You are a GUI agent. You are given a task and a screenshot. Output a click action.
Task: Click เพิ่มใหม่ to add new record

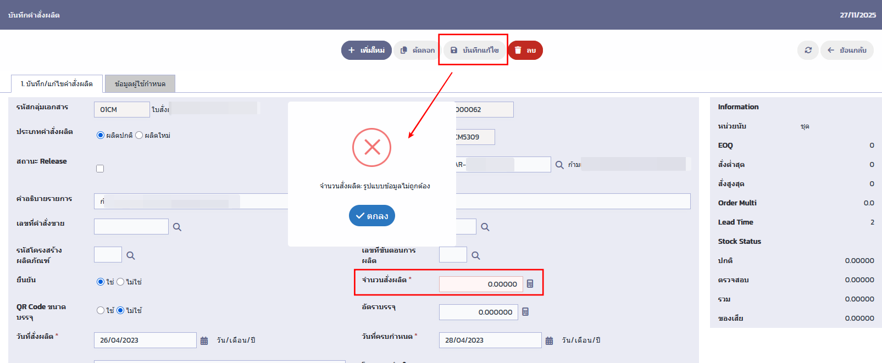367,50
